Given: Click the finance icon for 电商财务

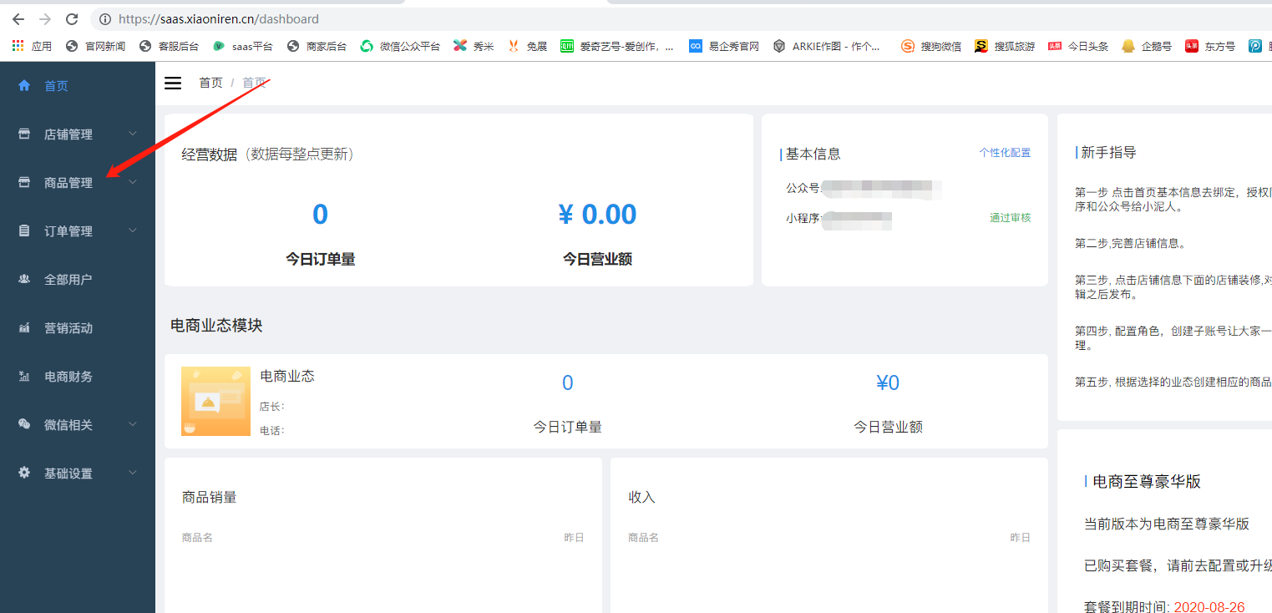Looking at the screenshot, I should tap(24, 376).
